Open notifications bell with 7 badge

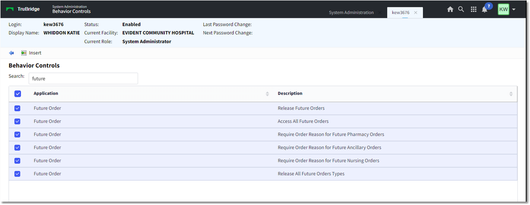pos(486,8)
